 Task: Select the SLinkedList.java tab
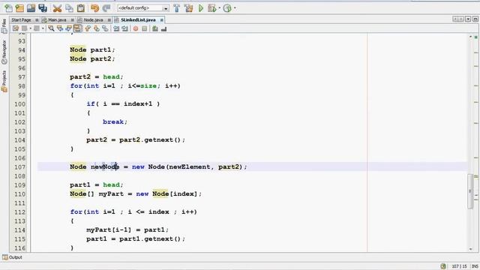click(138, 20)
